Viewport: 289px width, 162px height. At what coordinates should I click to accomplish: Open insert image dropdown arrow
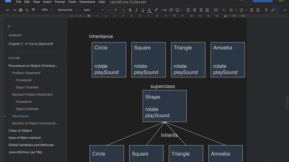click(181, 10)
